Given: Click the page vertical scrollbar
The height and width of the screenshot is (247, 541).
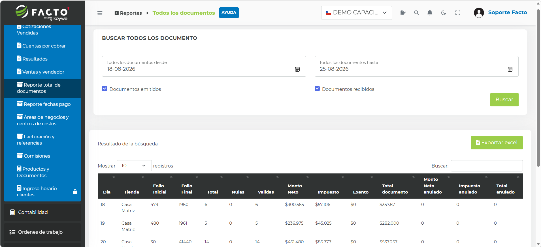Looking at the screenshot, I should 538,88.
